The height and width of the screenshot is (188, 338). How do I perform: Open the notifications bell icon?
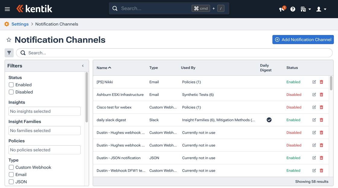(x=281, y=9)
